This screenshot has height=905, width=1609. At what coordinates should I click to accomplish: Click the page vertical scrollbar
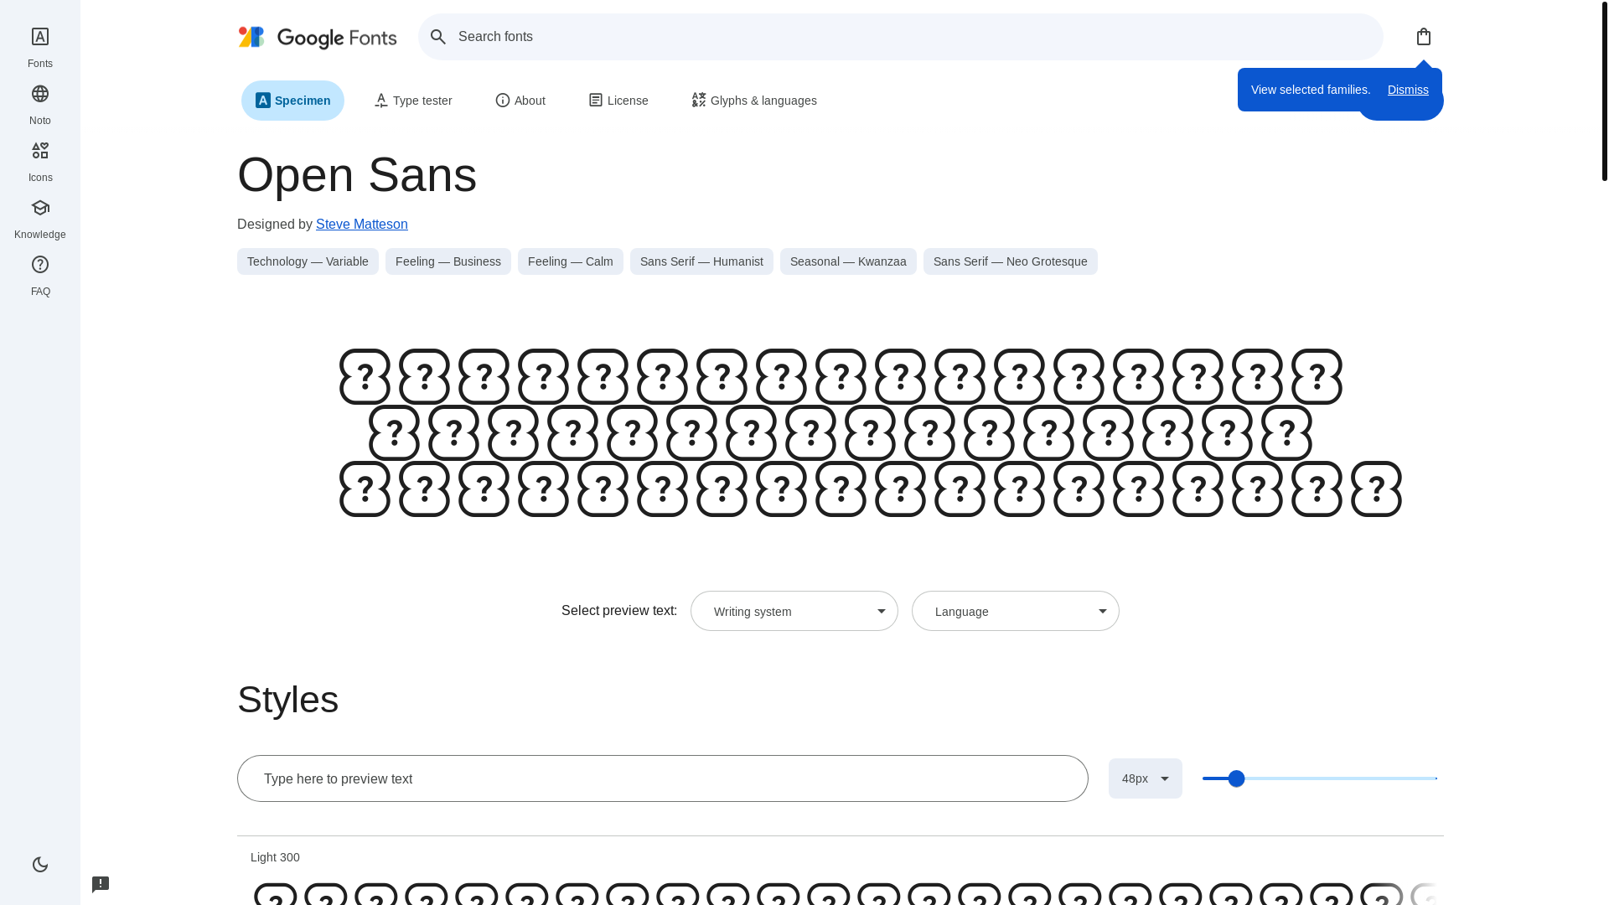[1604, 90]
